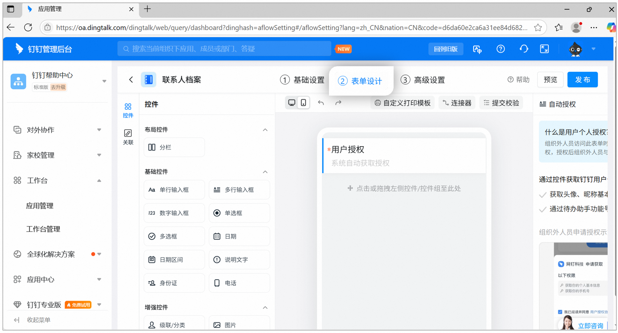Go back using the arrow beside 联系人档案
Screen dimensions: 618x333
tap(131, 80)
